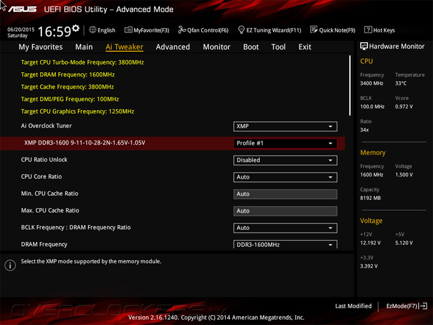Open MyFavorite(F3) text label
The image size is (433, 325).
(152, 30)
